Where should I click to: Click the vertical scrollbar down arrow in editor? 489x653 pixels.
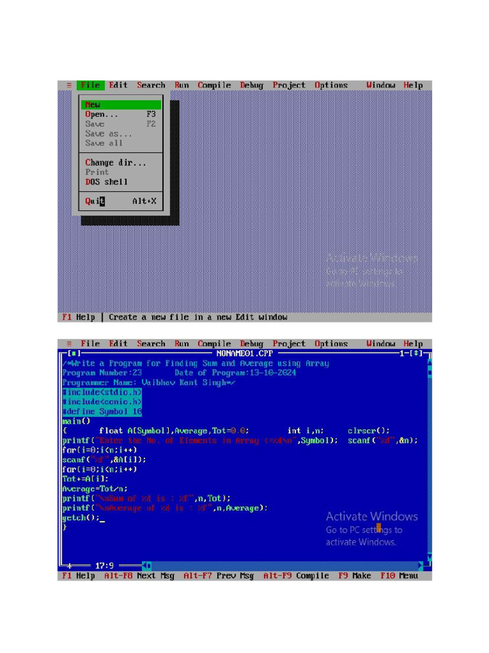pyautogui.click(x=430, y=556)
